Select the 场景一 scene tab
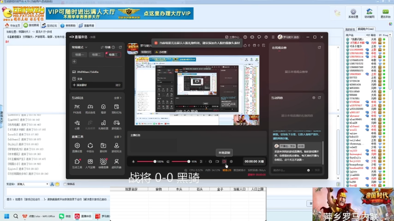The image size is (394, 221). coord(79,55)
